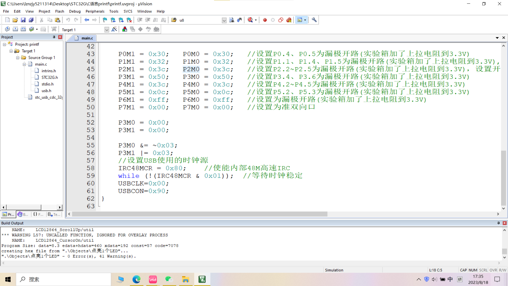The width and height of the screenshot is (508, 286).
Task: Paste clipboard contents
Action: point(57,20)
